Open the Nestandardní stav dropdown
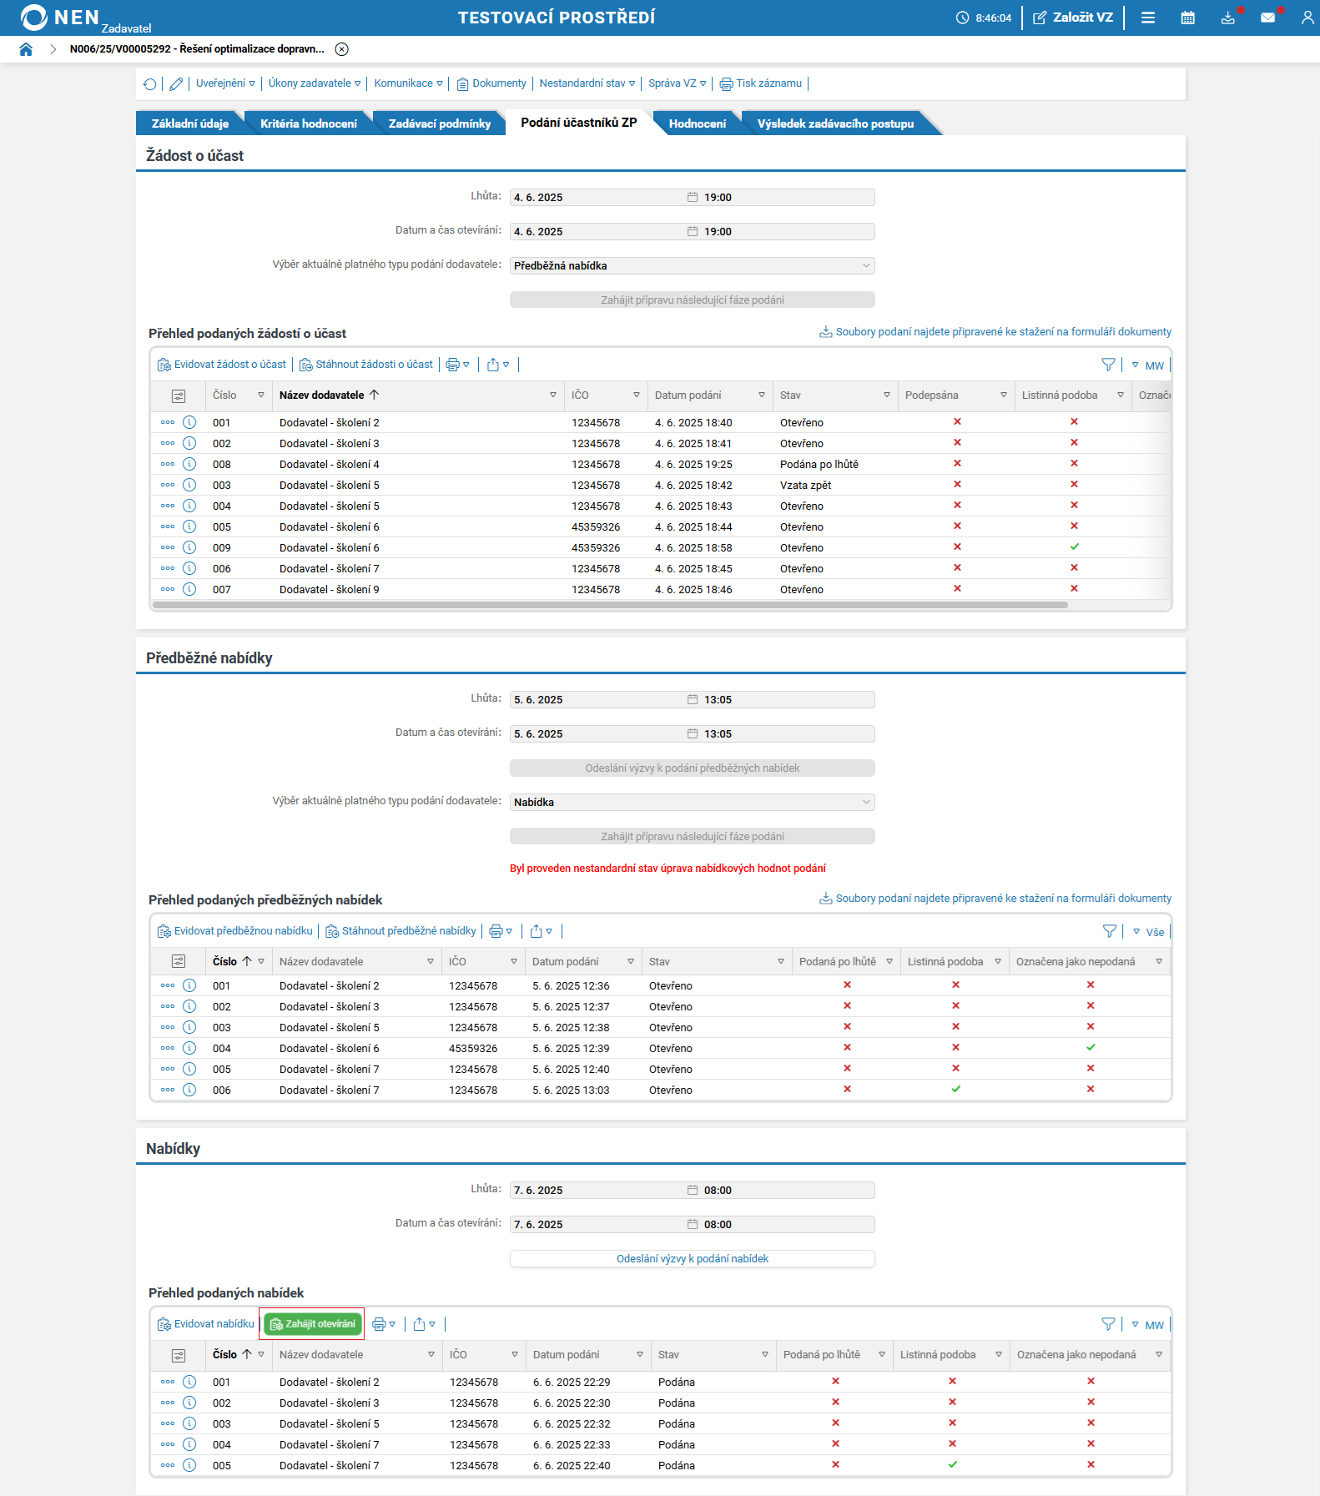 click(587, 83)
